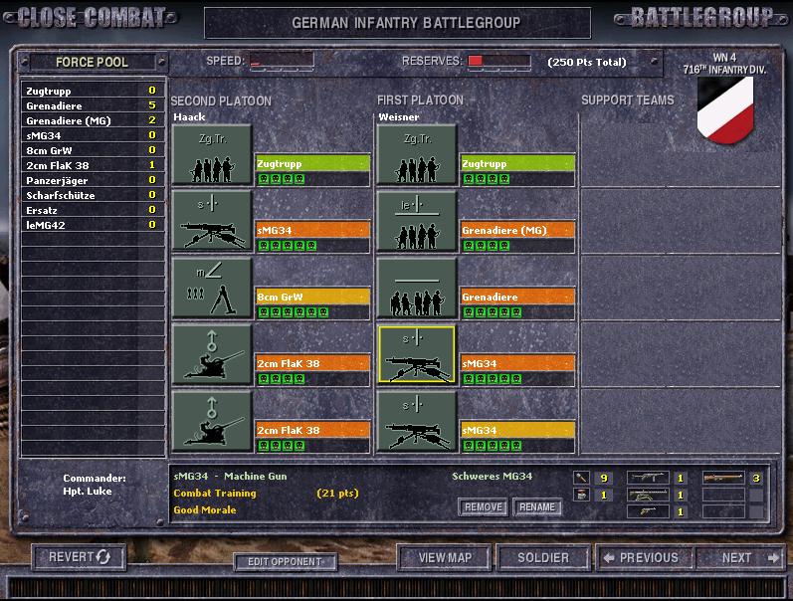This screenshot has width=793, height=601.
Task: Pick Grenadiere (MG) from force pool
Action: pos(93,120)
